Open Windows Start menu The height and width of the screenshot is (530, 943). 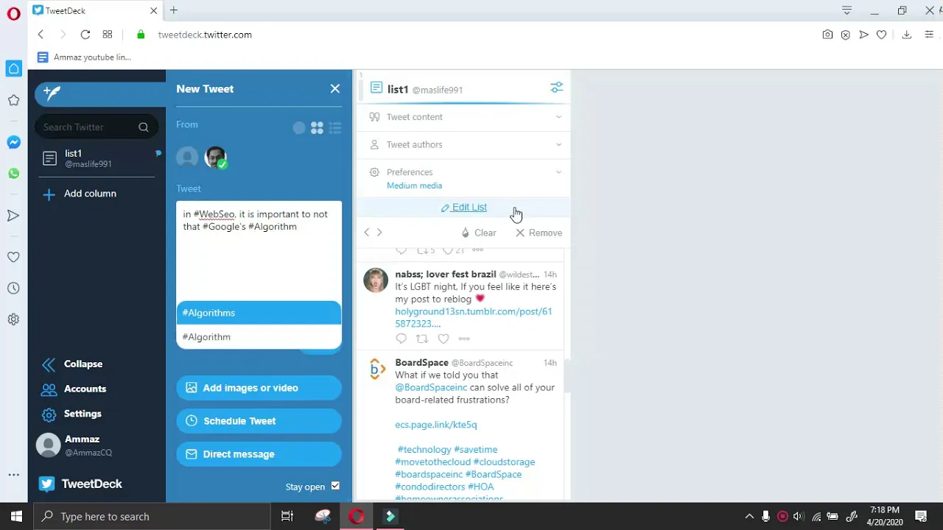tap(16, 516)
